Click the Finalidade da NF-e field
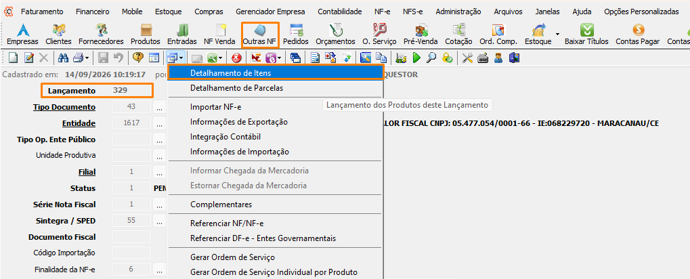This screenshot has width=690, height=279. (131, 270)
